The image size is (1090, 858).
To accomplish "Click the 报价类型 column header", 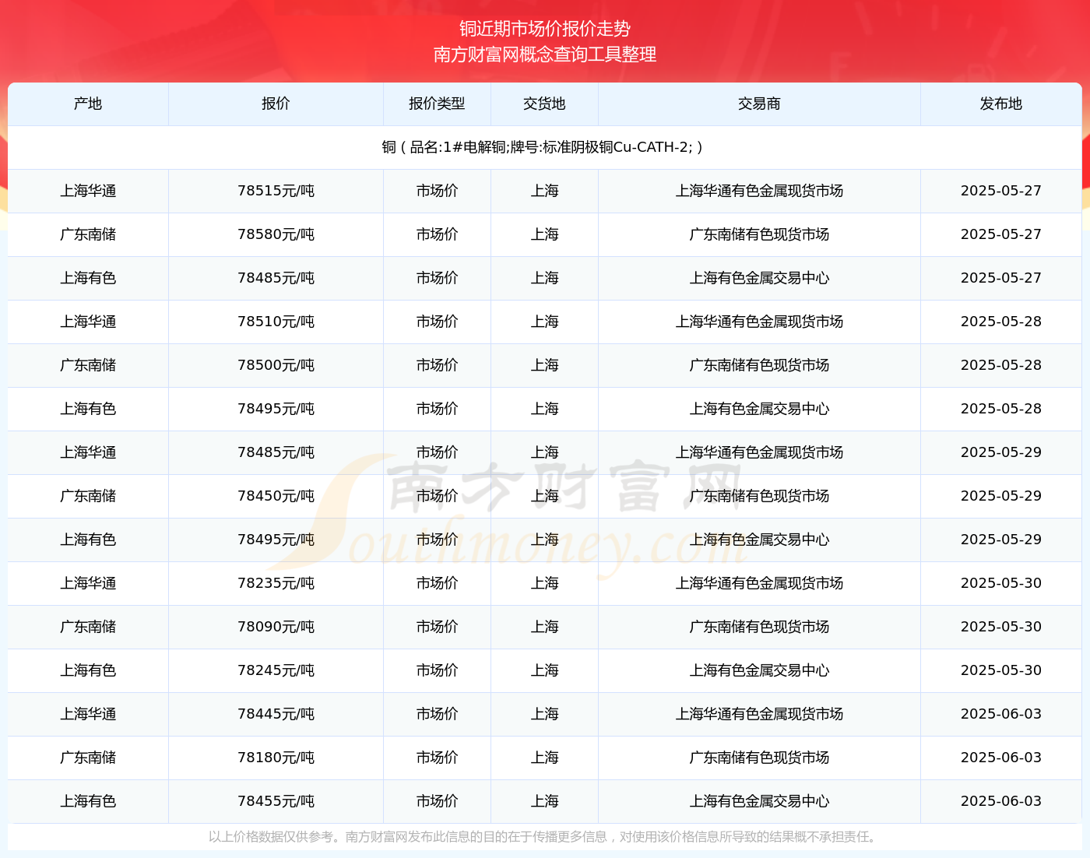I will (437, 104).
